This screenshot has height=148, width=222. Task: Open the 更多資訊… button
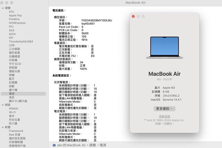point(165,109)
